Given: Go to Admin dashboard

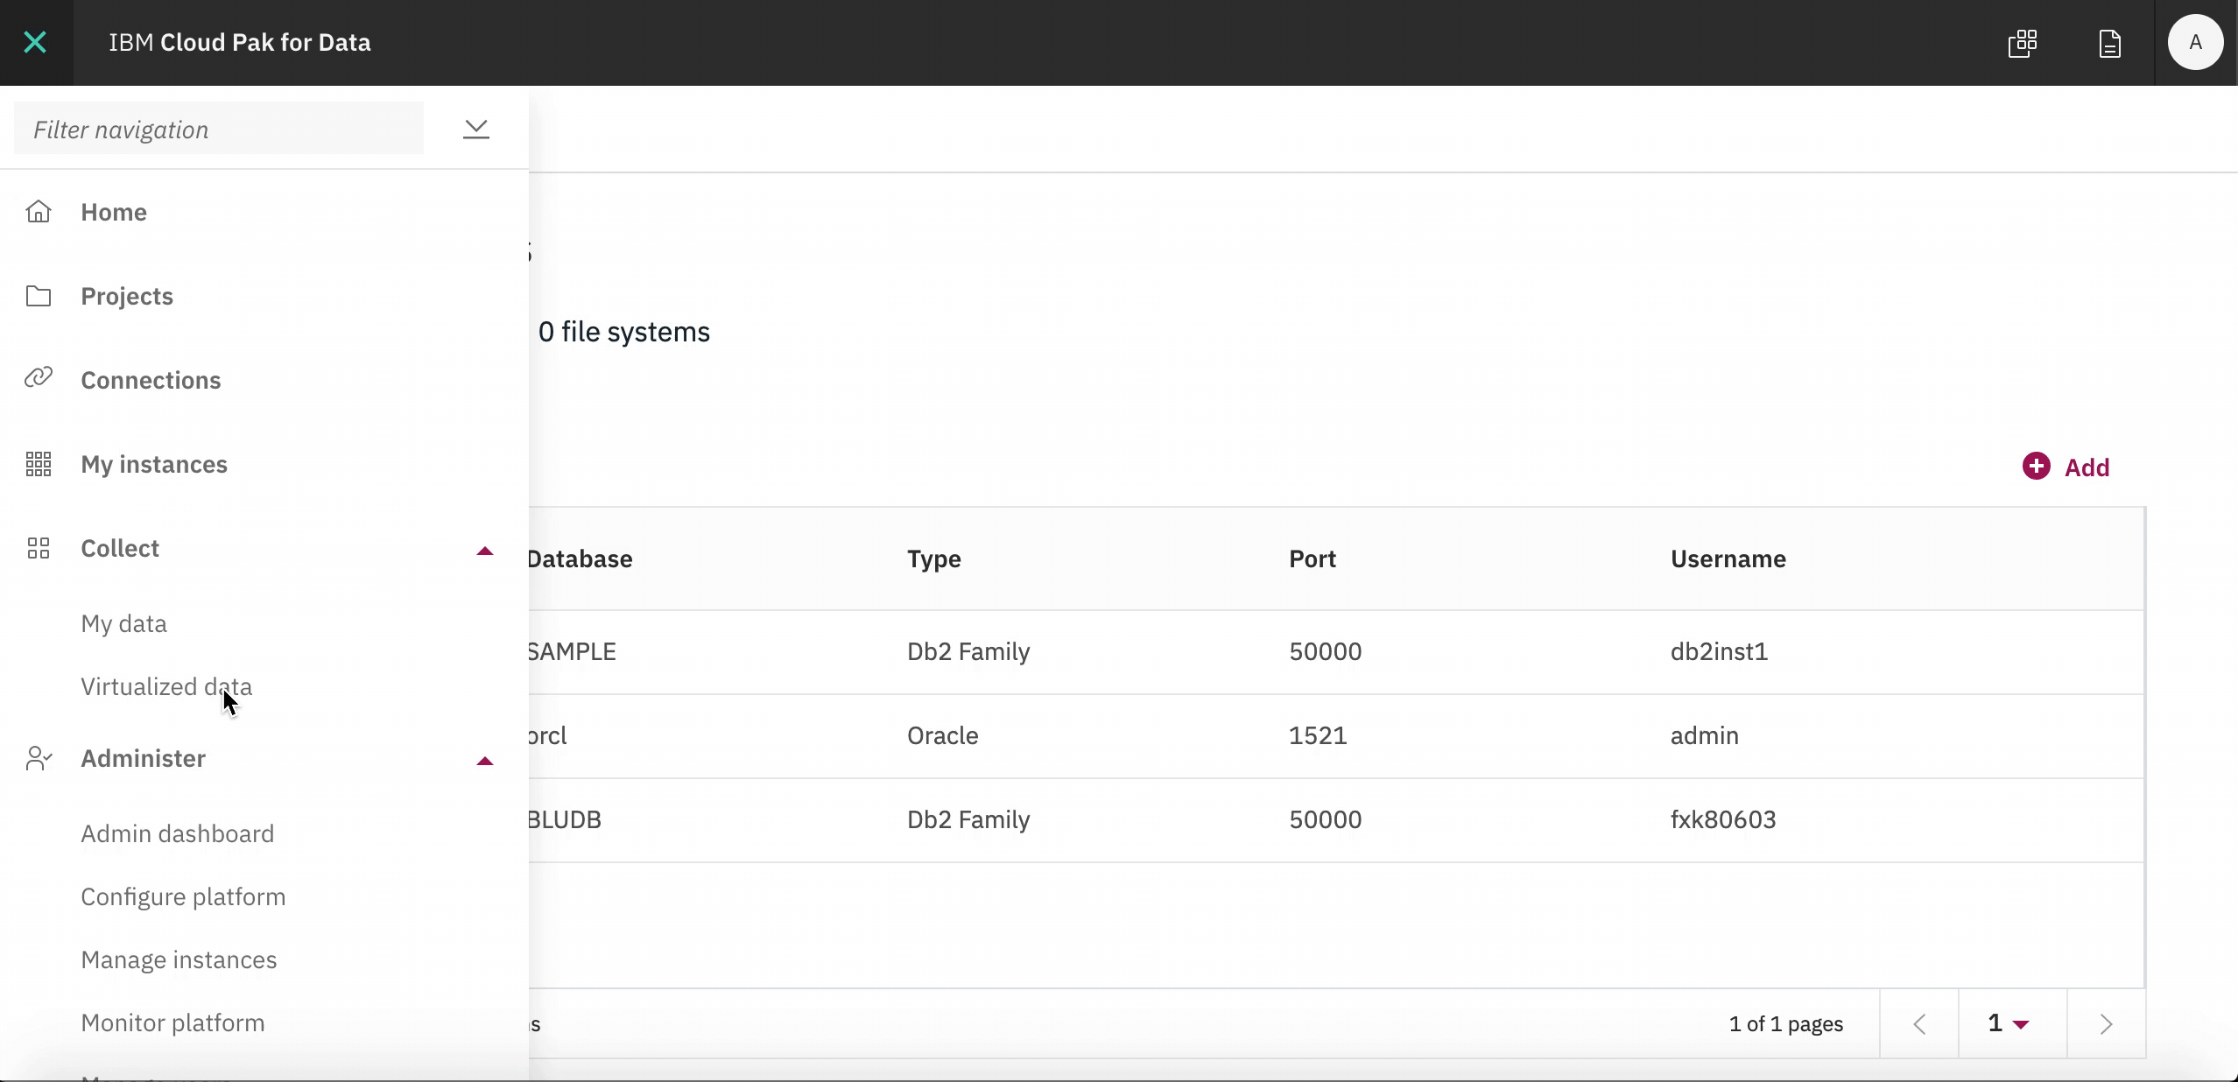Looking at the screenshot, I should pyautogui.click(x=178, y=833).
